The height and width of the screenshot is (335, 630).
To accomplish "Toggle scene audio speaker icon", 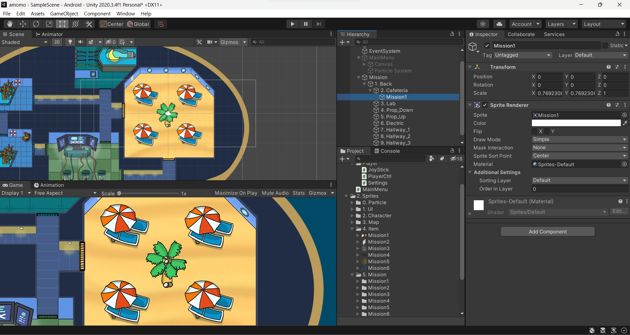I will click(x=80, y=42).
